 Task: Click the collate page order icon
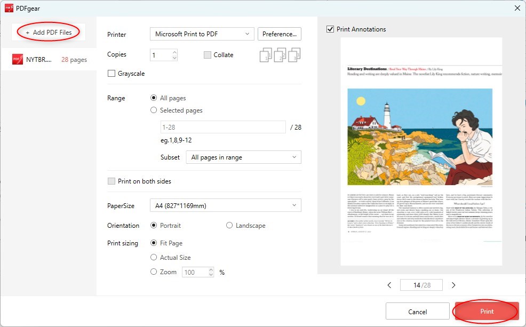(x=280, y=55)
